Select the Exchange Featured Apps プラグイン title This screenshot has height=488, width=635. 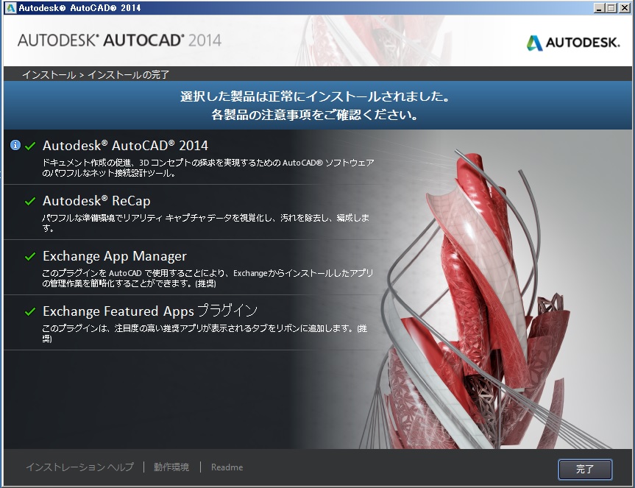150,311
